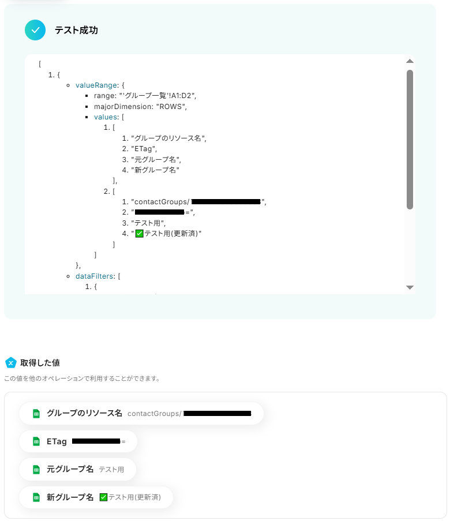The width and height of the screenshot is (450, 521).
Task: Click the Sheets icon next to 元グループ名
Action: (x=36, y=469)
